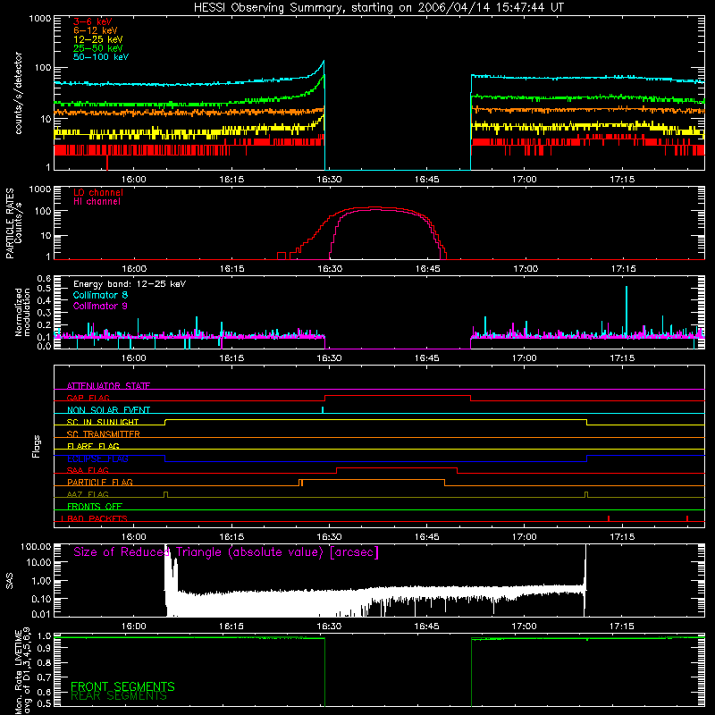Screen dimensions: 715x715
Task: Click the 'Energy band: 12-25 keV' label
Action: click(130, 284)
